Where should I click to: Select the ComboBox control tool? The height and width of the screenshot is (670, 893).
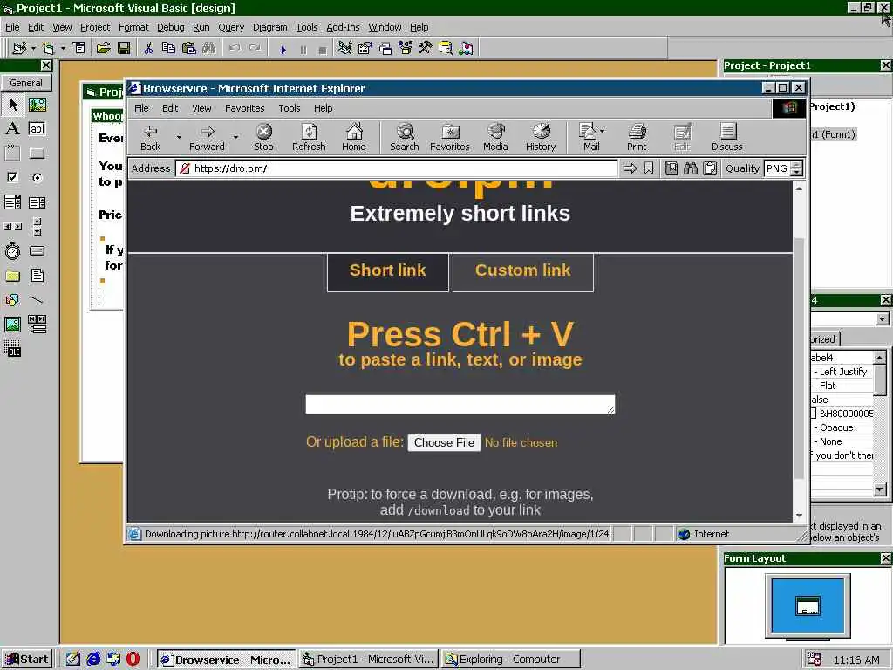pyautogui.click(x=12, y=202)
